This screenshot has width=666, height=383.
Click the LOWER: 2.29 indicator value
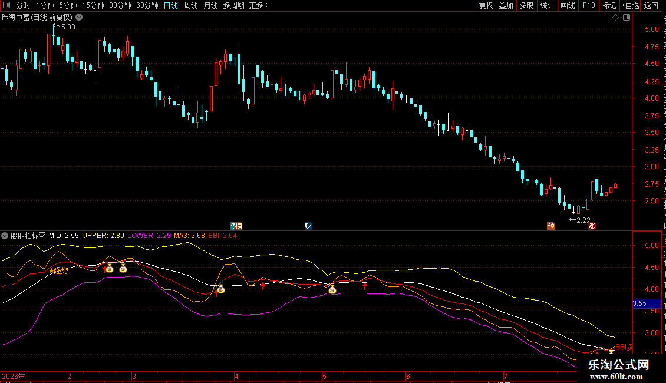pos(149,236)
